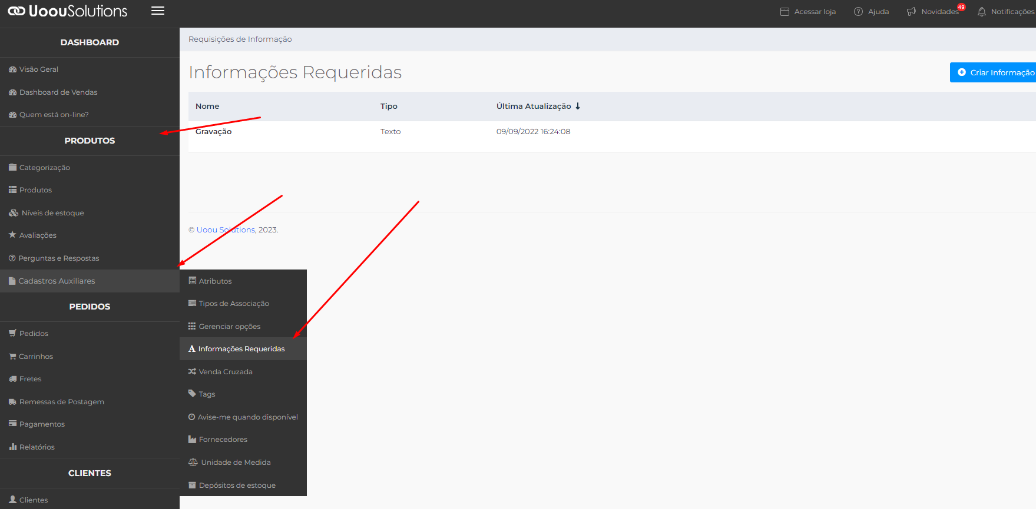The image size is (1036, 509).
Task: Select Informações Requeridas submenu item
Action: (243, 349)
